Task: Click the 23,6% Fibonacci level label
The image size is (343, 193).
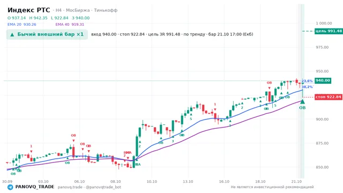Action: (307, 81)
